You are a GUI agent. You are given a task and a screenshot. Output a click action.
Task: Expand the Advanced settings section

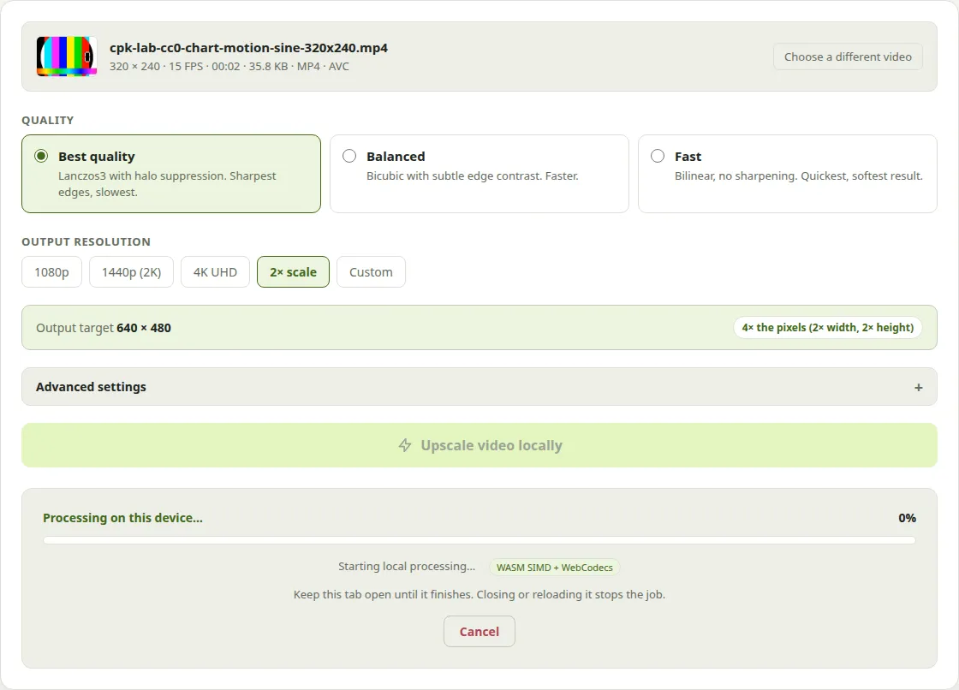click(x=479, y=387)
